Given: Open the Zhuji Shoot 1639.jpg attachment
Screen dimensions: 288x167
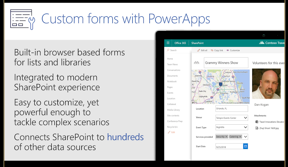Looking at the screenshot, I should [269, 128].
